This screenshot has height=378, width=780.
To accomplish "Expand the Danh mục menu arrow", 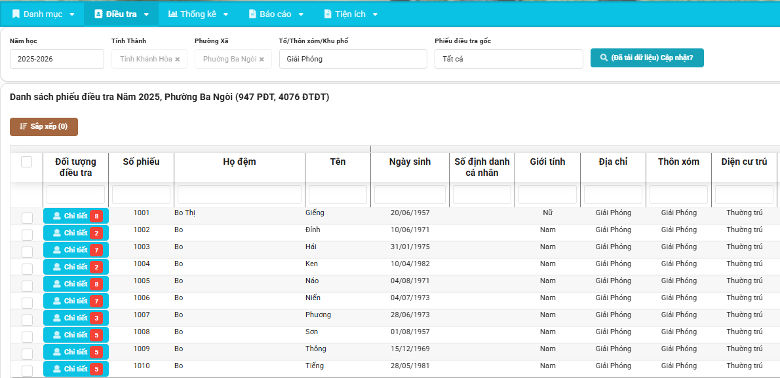I will pyautogui.click(x=72, y=14).
